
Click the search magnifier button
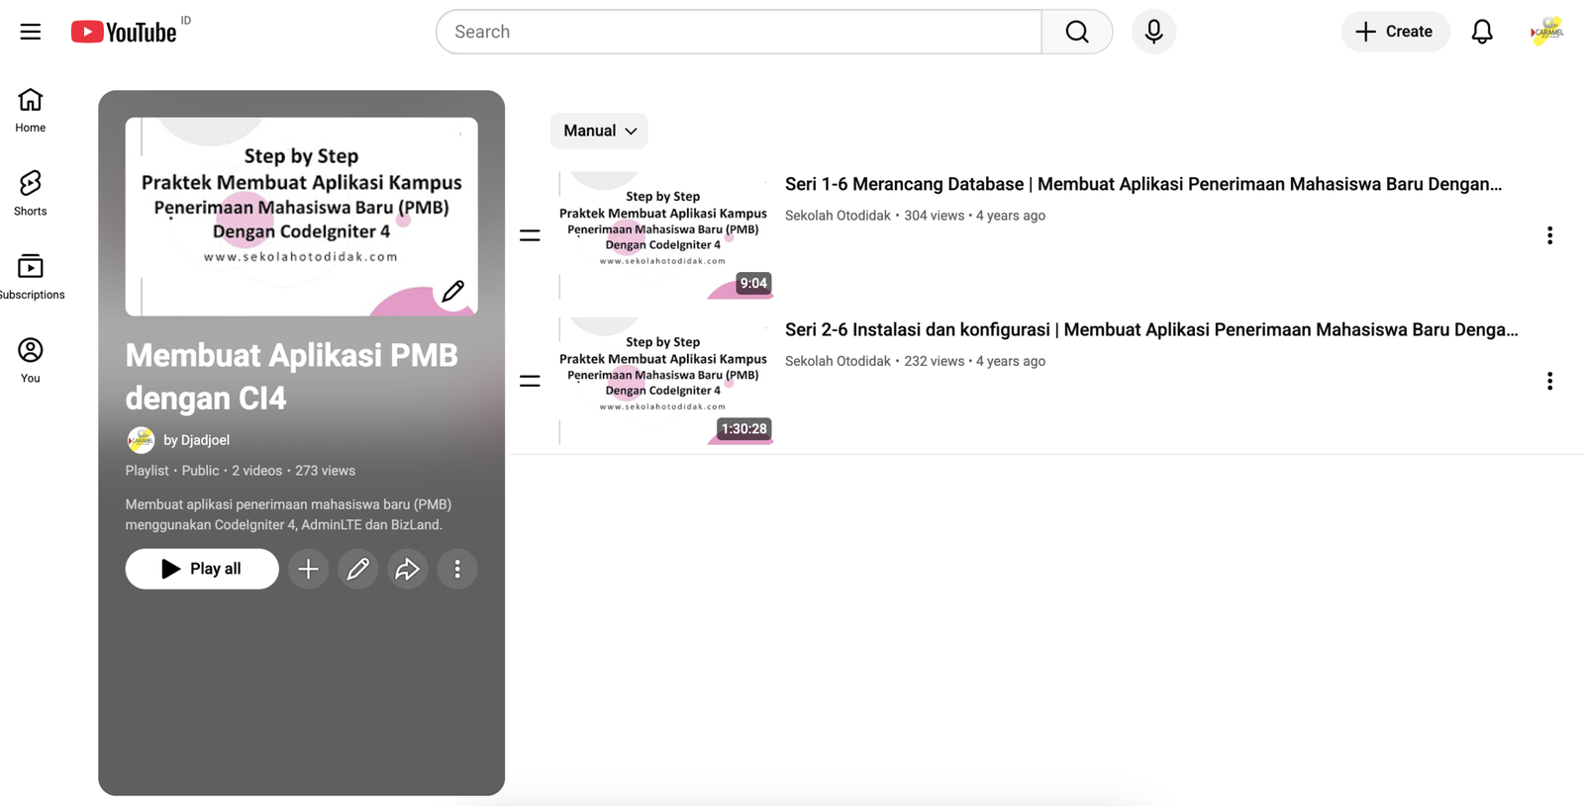coord(1077,32)
